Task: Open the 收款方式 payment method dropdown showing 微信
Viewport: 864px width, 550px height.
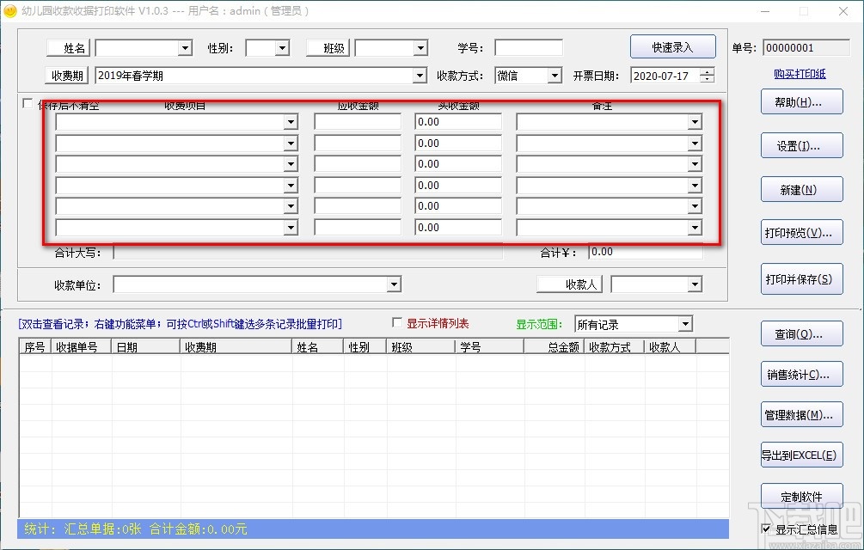Action: click(x=554, y=75)
